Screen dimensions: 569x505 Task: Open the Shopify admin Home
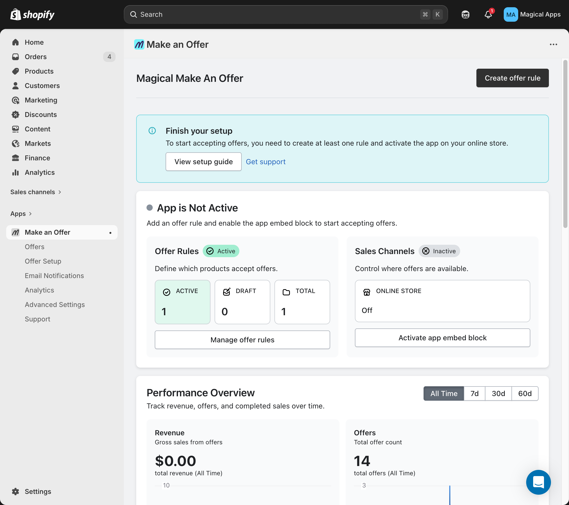pyautogui.click(x=34, y=42)
